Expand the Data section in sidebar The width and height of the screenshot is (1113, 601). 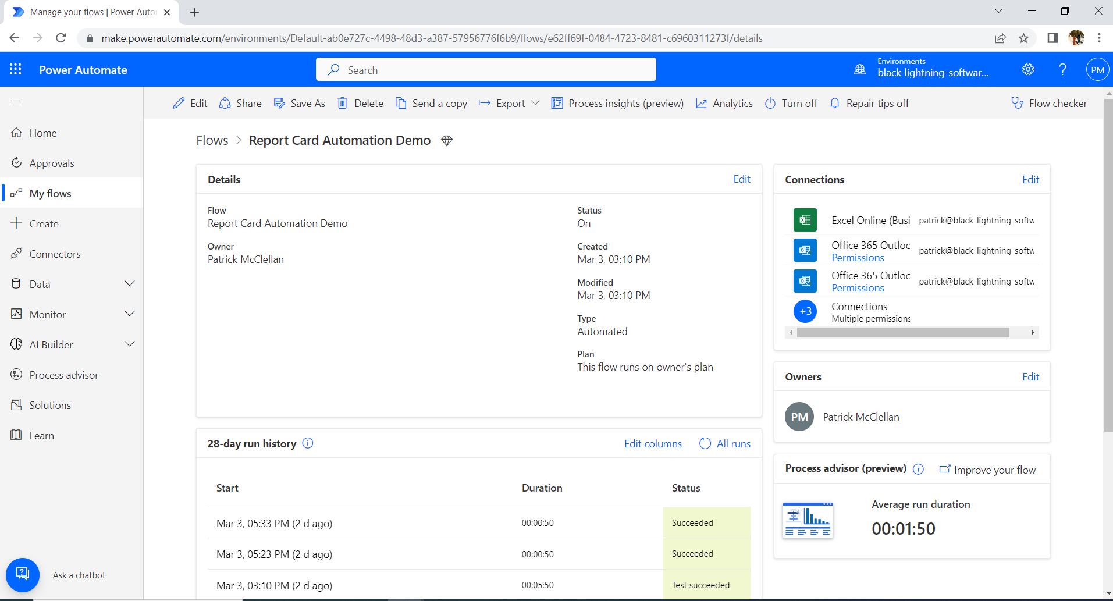[x=130, y=284]
